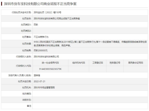This screenshot has height=111, width=149.
Task: Click the 处罚类别2 empty value cell
Action: click(x=90, y=31)
